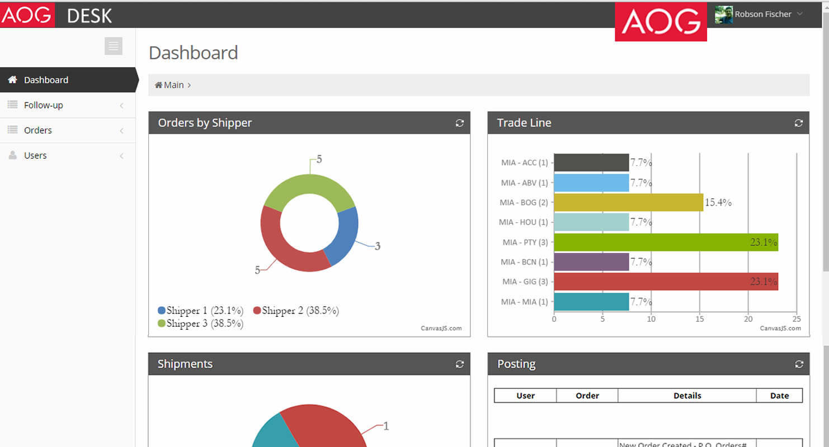Click the MIA - GIG (3) axis label

click(x=525, y=282)
